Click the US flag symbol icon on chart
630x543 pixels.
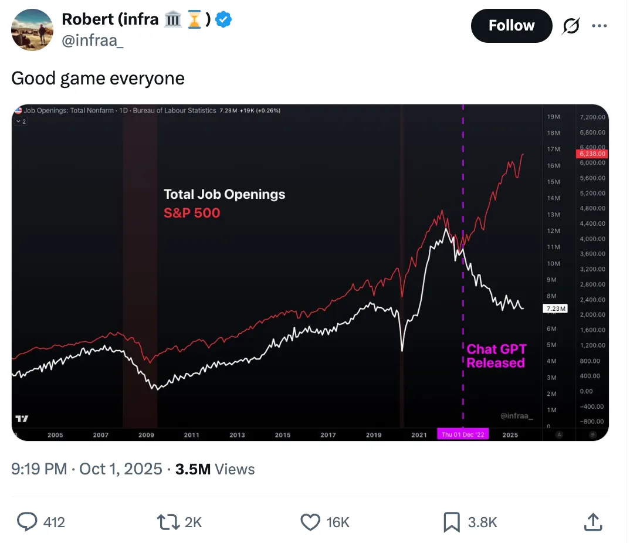[x=18, y=110]
